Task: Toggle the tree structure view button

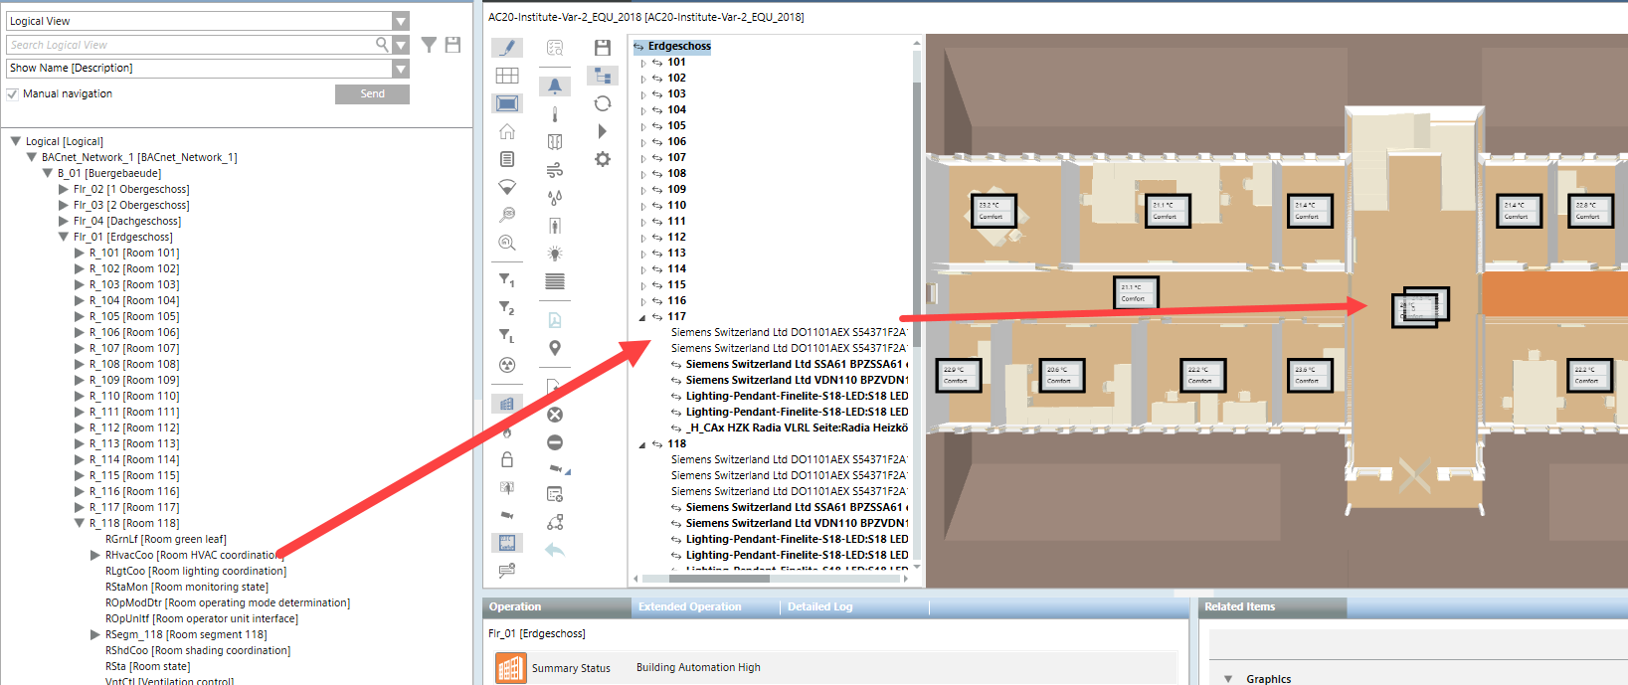Action: (x=603, y=76)
